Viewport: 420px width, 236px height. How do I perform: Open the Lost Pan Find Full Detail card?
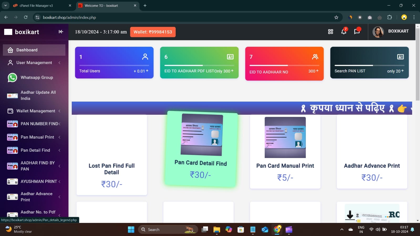[x=112, y=155]
